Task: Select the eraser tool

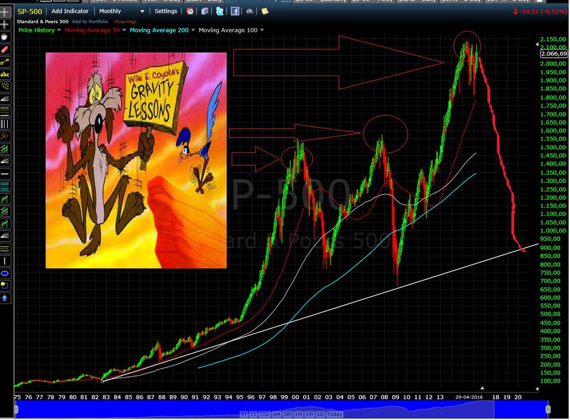Action: pyautogui.click(x=6, y=49)
